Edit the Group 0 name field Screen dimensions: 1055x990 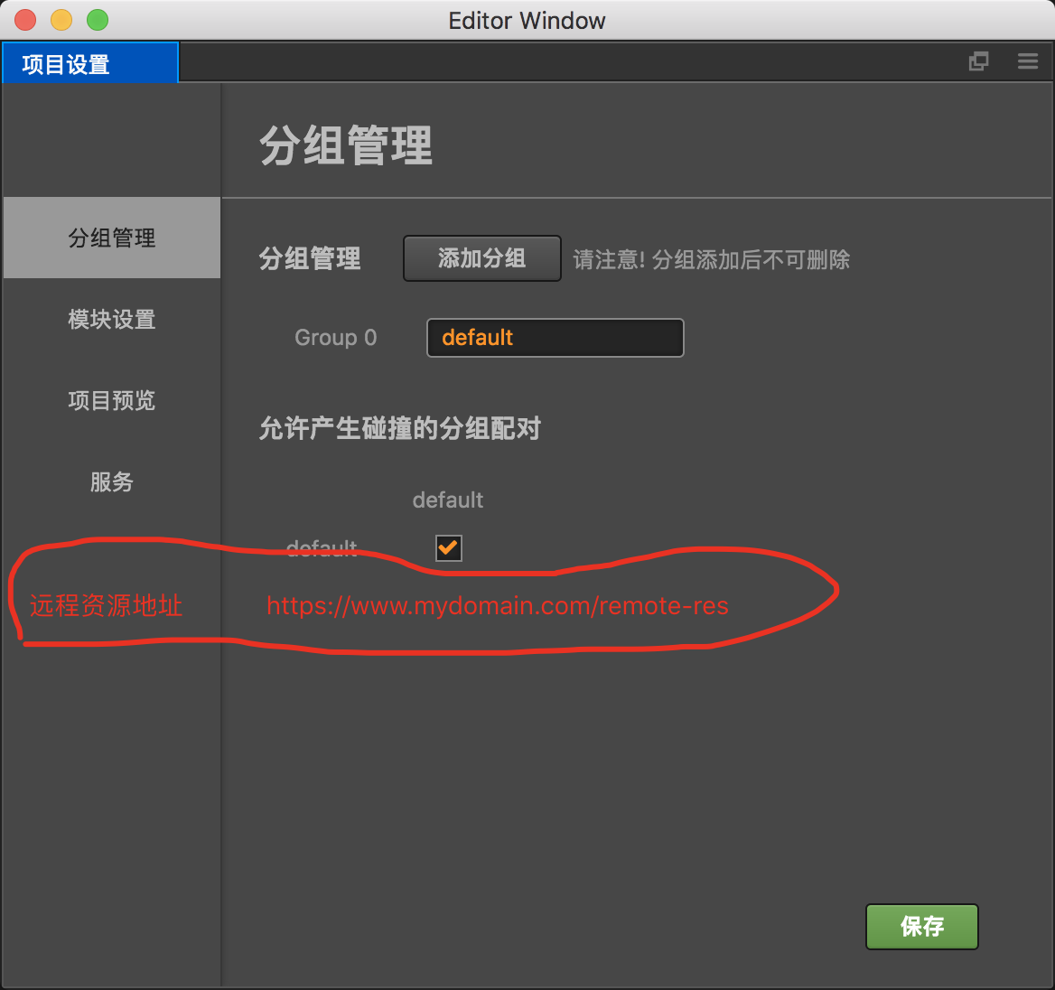click(x=556, y=337)
